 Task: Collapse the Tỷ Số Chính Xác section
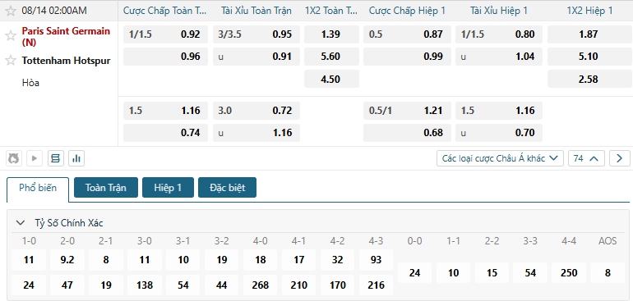(20, 223)
